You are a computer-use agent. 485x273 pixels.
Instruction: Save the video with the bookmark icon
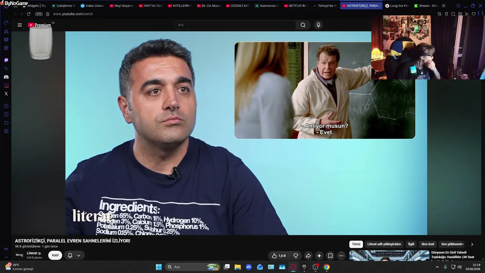pos(330,256)
